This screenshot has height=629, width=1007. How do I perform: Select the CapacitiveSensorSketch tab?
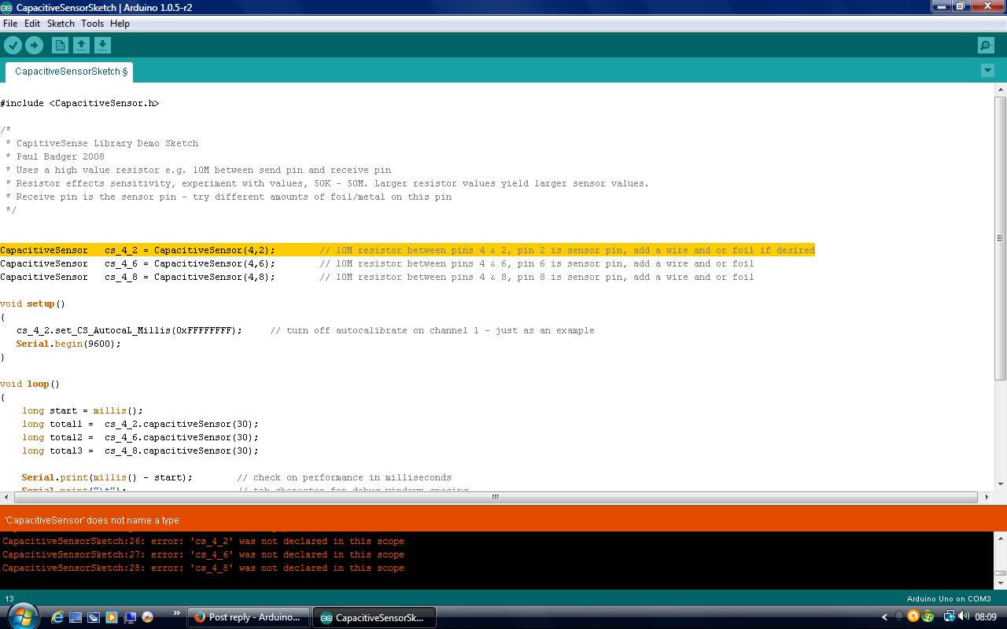pos(68,72)
